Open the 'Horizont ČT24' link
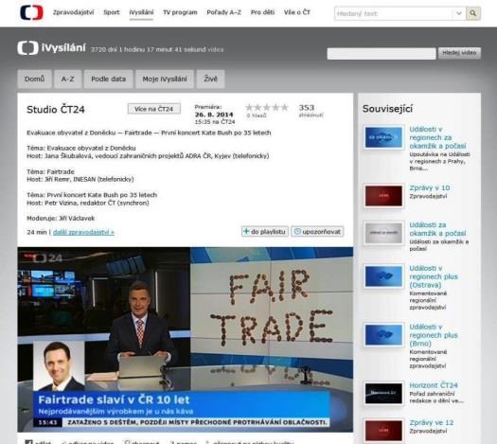This screenshot has height=444, width=497. tap(434, 385)
